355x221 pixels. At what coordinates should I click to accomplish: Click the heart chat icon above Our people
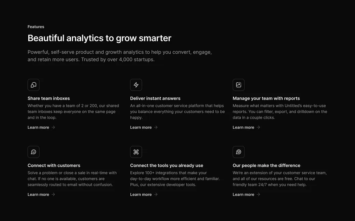(x=239, y=152)
